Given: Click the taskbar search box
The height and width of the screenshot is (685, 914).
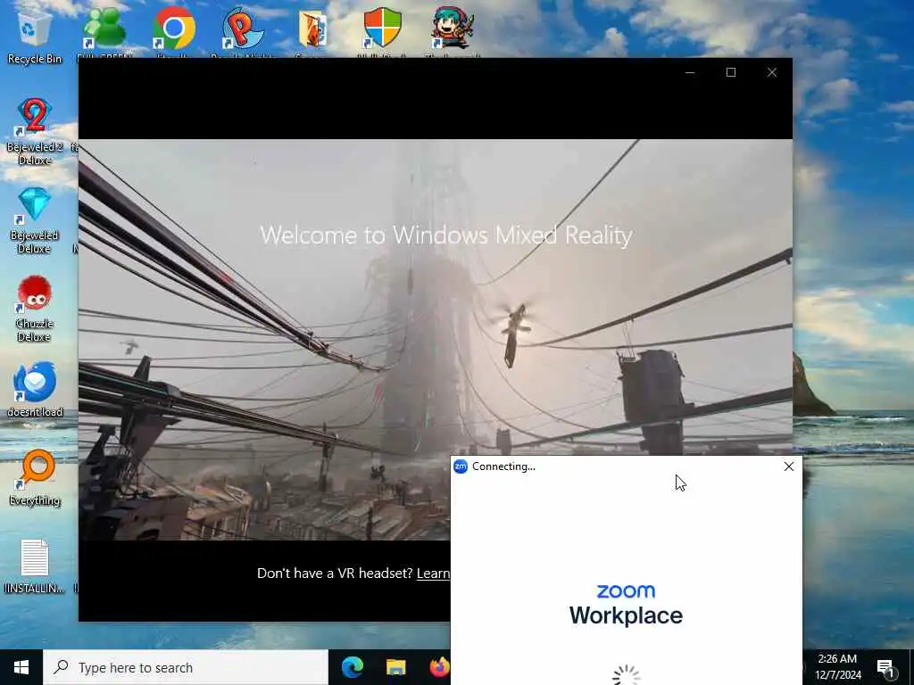Looking at the screenshot, I should [186, 667].
